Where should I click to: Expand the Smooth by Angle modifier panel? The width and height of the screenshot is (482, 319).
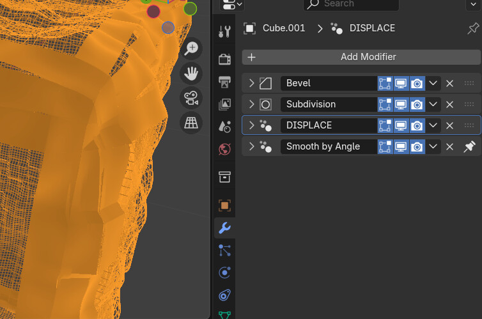pyautogui.click(x=251, y=146)
